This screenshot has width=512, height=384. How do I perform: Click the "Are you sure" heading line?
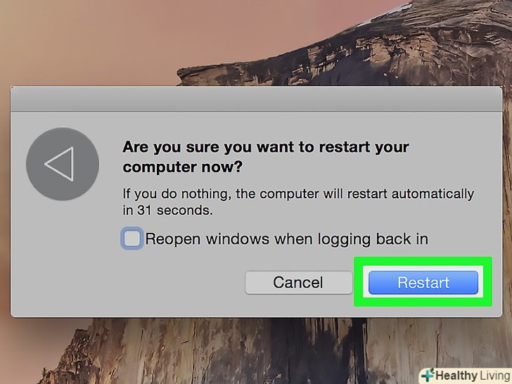pyautogui.click(x=265, y=148)
